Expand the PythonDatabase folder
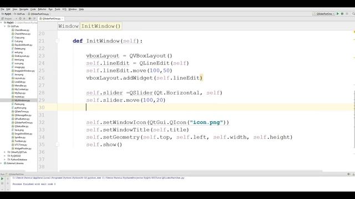 (x=5, y=160)
